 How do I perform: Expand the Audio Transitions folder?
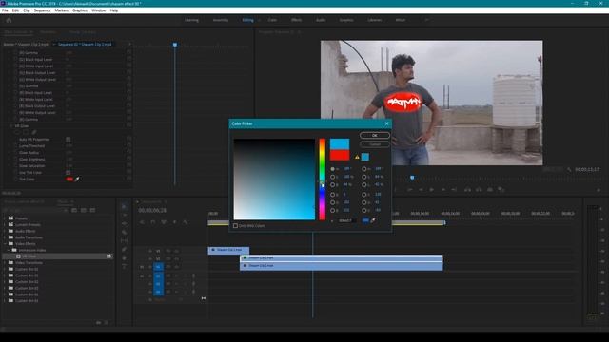pos(5,237)
